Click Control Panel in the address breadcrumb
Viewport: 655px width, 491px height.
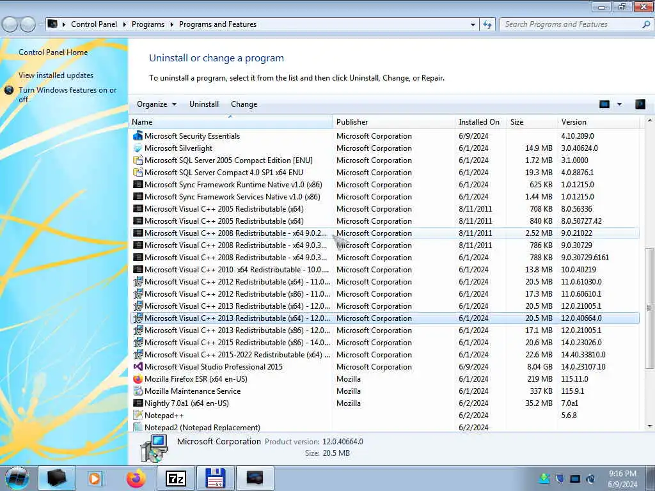(94, 24)
